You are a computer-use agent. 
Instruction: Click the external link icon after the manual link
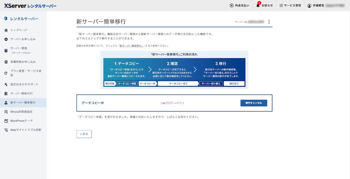[x=146, y=46]
